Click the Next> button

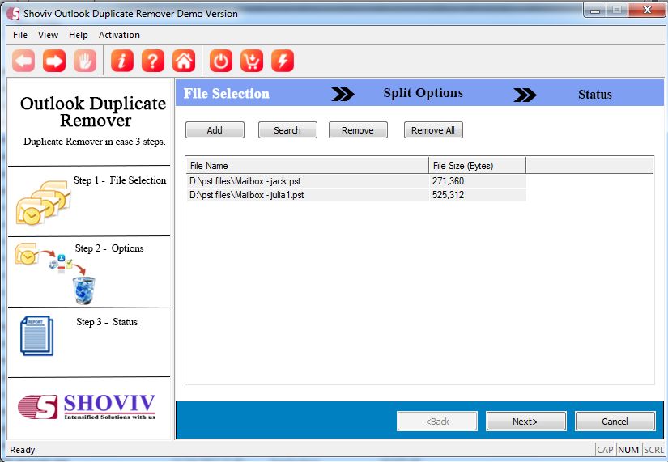click(x=525, y=422)
